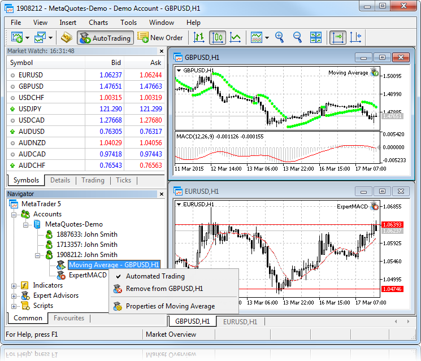Click the New Order button
421x361 pixels.
click(160, 38)
